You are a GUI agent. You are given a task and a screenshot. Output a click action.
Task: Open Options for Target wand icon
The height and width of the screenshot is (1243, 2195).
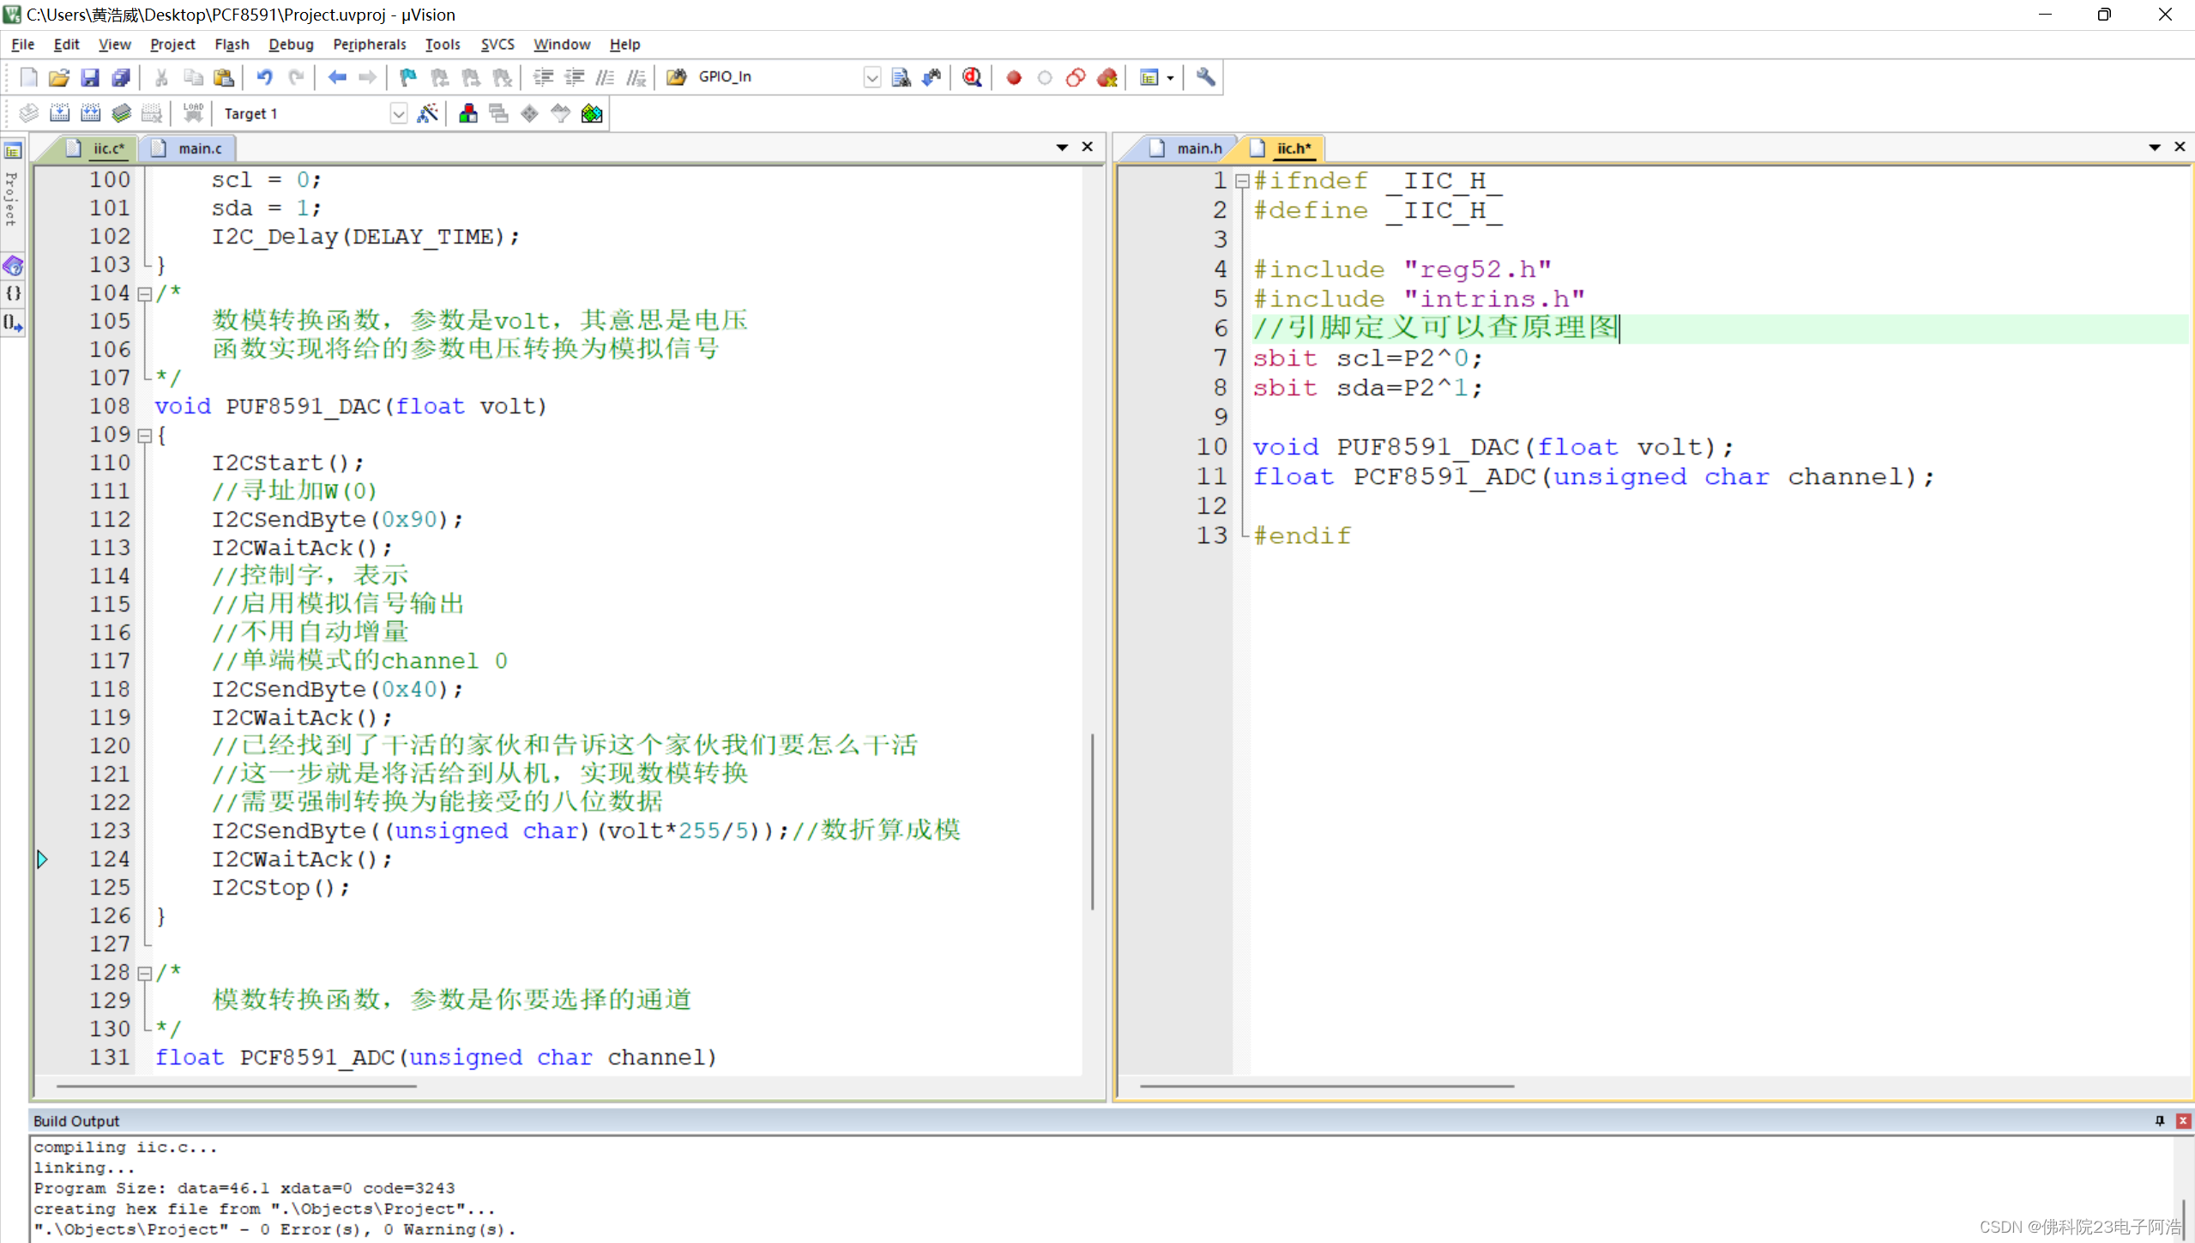pos(427,113)
